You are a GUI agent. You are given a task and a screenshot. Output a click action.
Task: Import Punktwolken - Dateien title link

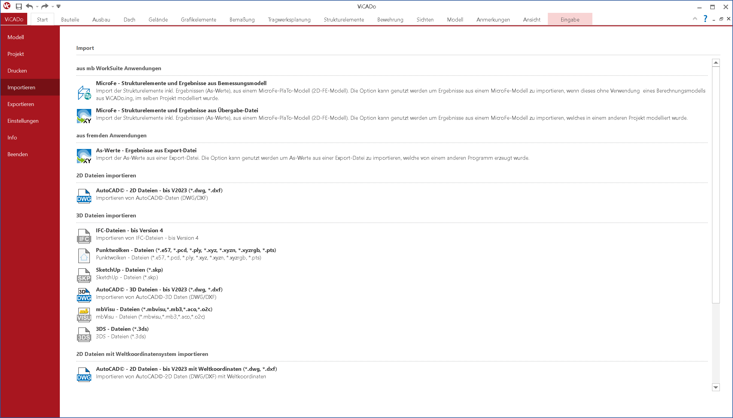click(x=186, y=250)
